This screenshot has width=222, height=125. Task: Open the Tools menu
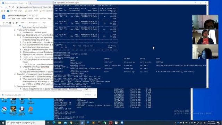pos(36,18)
